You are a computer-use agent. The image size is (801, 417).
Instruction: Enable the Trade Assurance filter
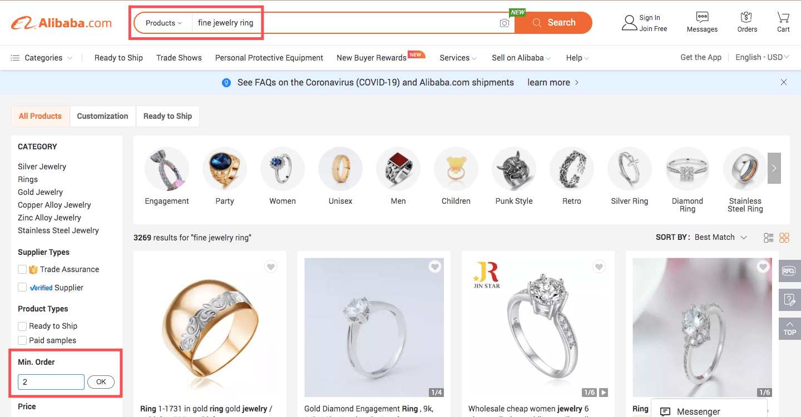(22, 269)
